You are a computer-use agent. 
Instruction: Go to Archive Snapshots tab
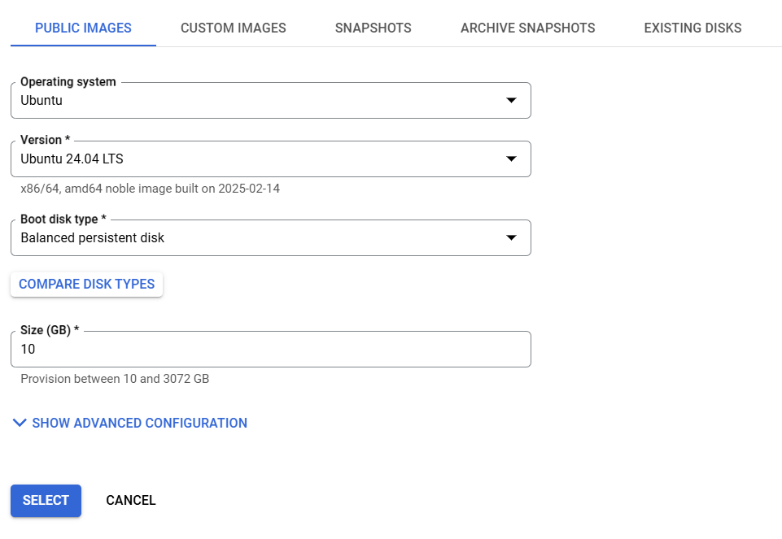527,28
